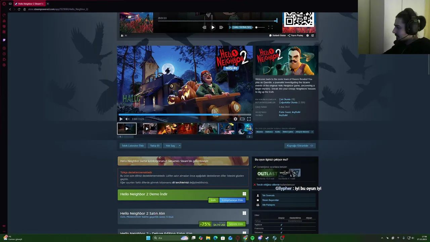Image resolution: width=430 pixels, height=242 pixels.
Task: Mute the trailer audio
Action: pos(127,119)
